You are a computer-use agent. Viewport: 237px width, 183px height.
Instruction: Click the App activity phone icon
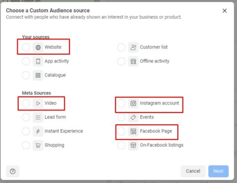38,61
